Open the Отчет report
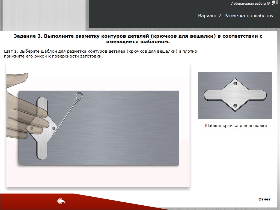Image resolution: width=280 pixels, height=210 pixels. point(264,199)
